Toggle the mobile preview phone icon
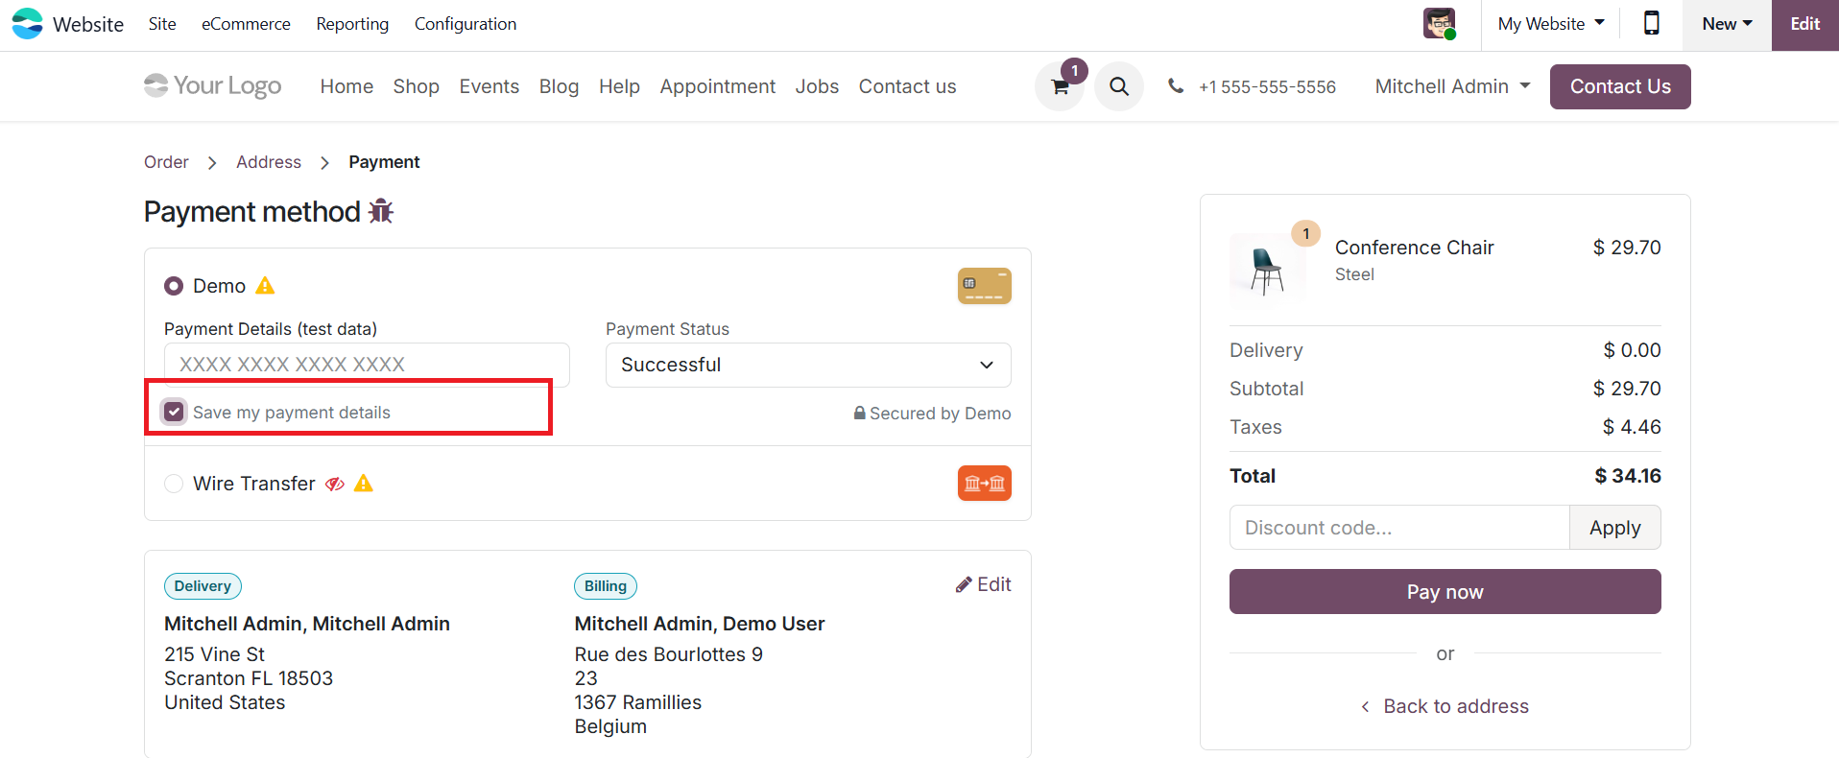 click(1651, 24)
